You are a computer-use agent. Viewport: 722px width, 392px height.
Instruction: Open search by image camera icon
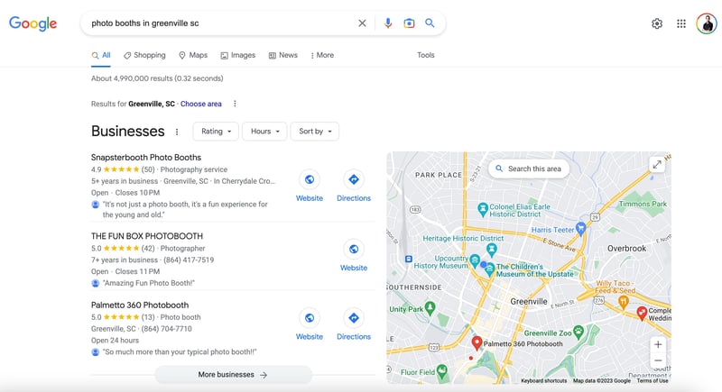409,23
